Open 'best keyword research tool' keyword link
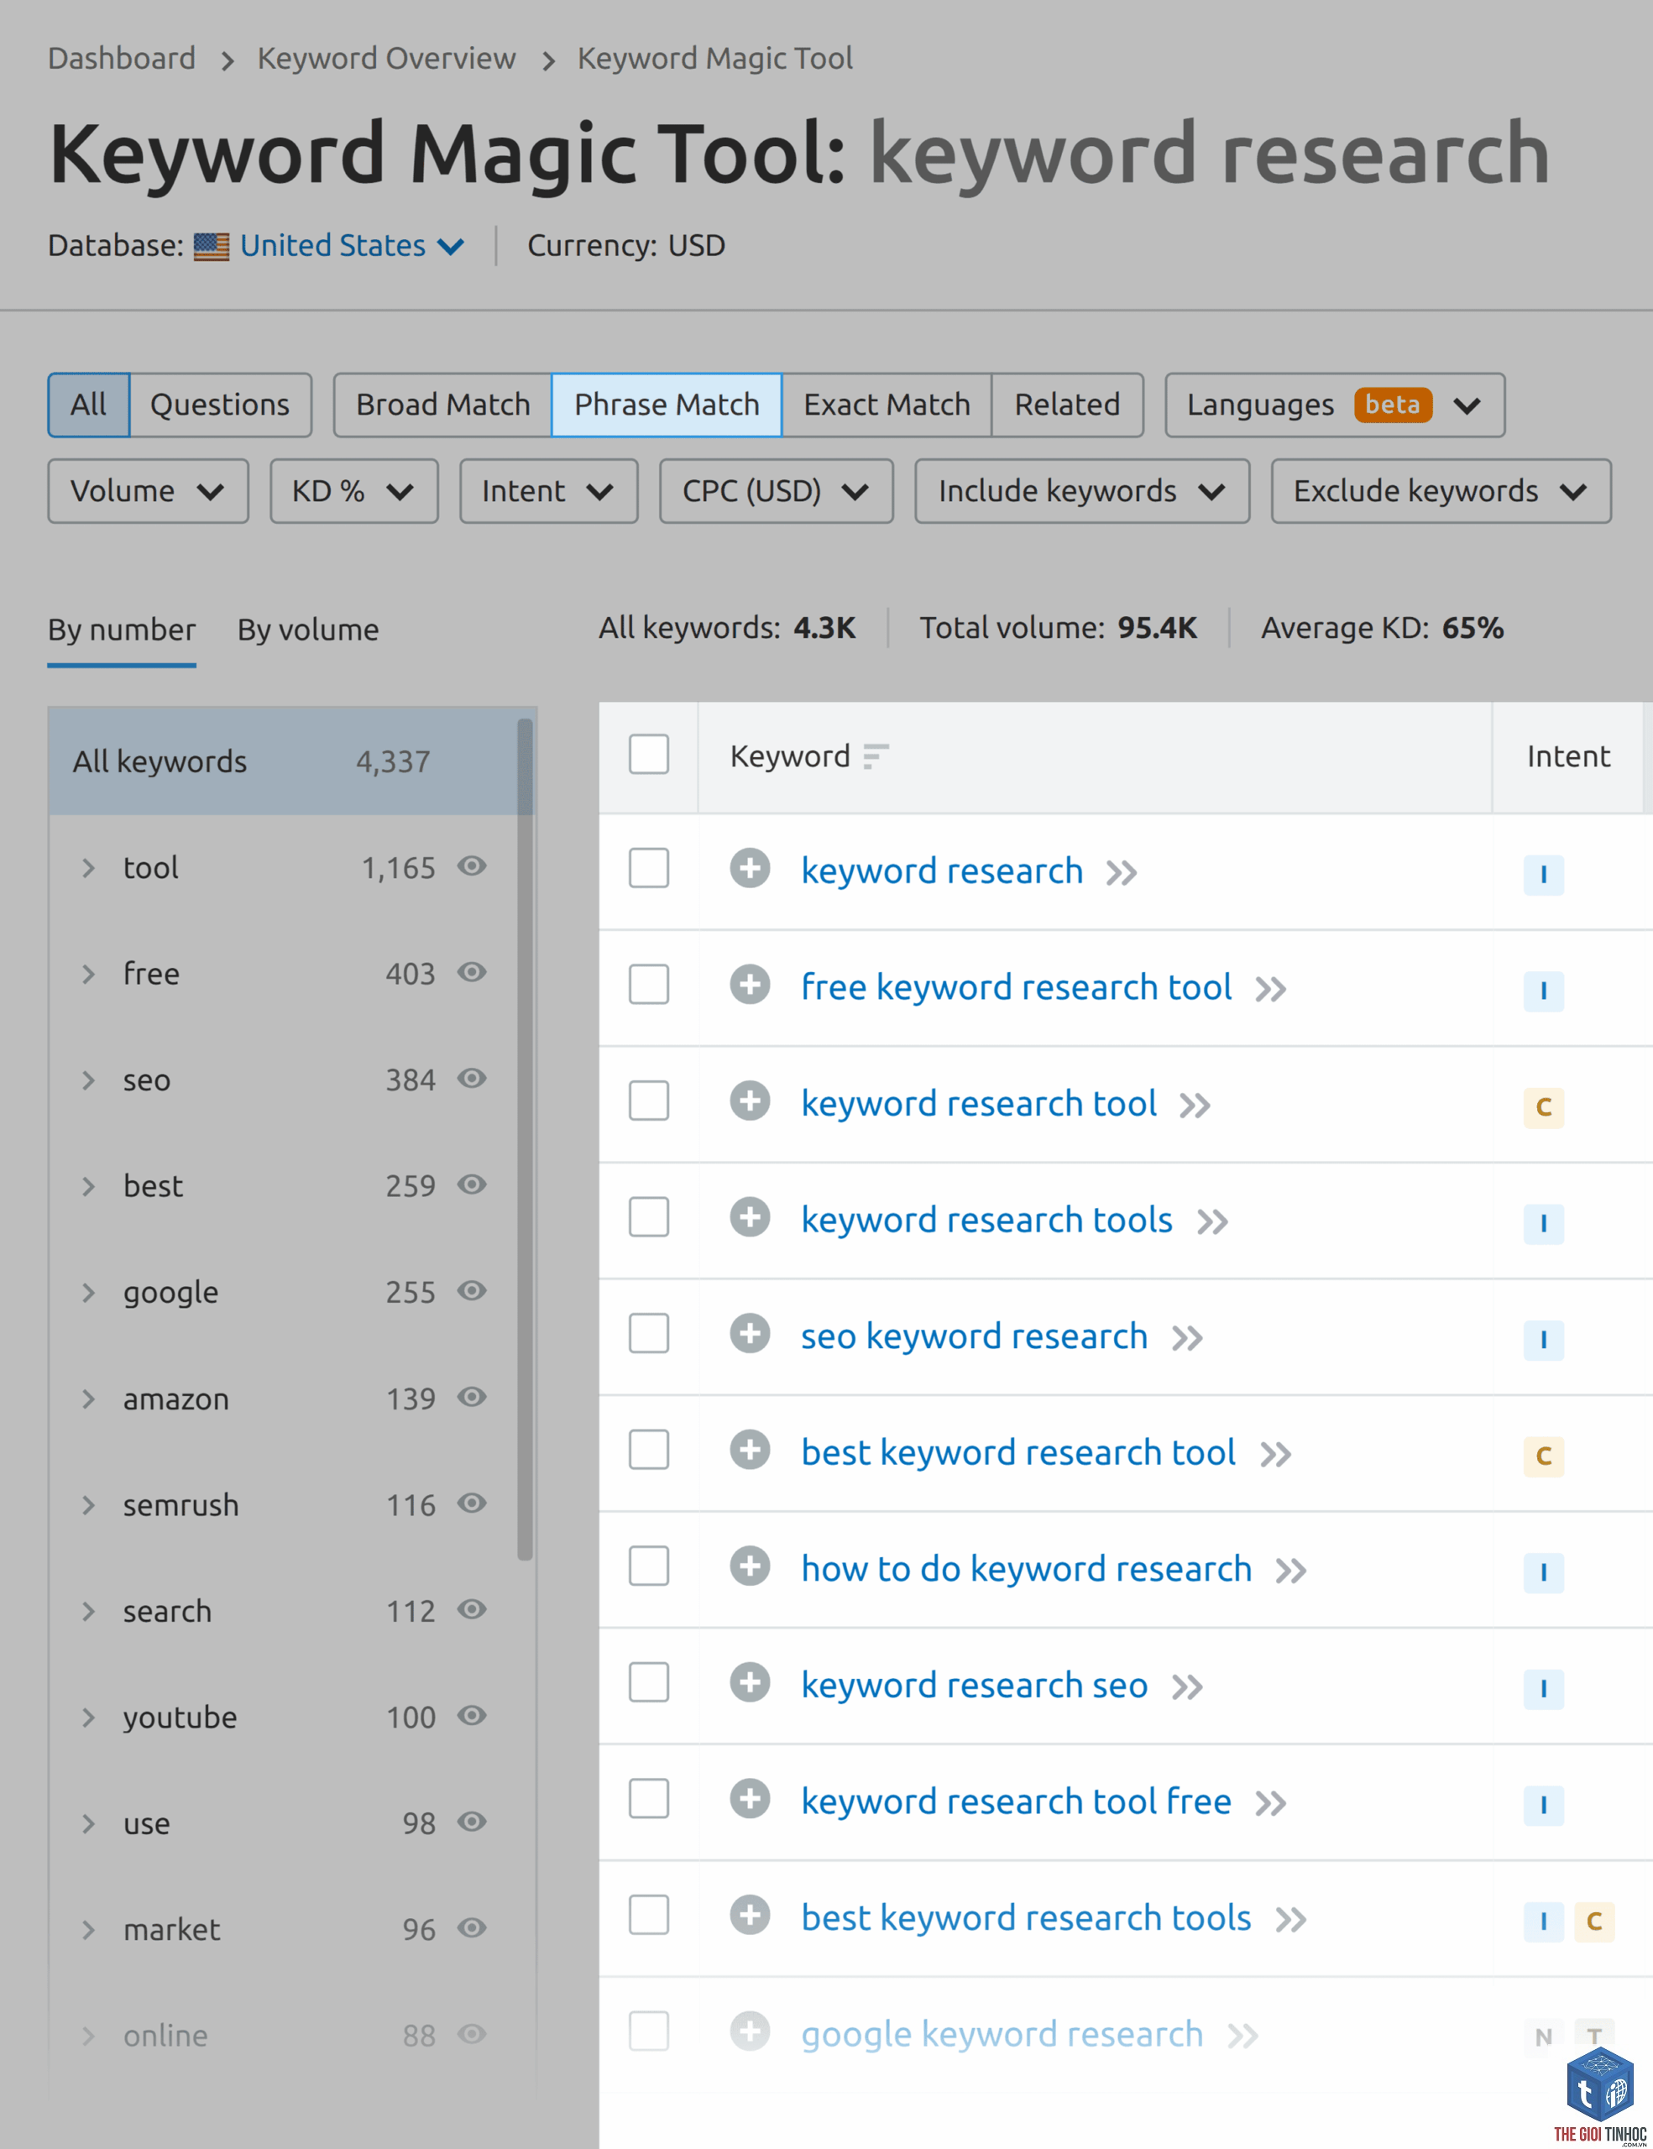Viewport: 1653px width, 2149px height. [1017, 1452]
